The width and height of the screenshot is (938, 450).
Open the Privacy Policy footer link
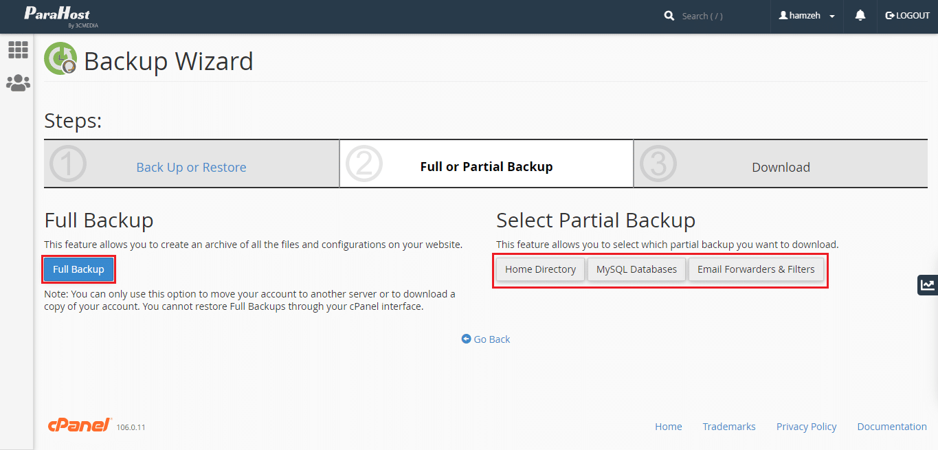[806, 427]
